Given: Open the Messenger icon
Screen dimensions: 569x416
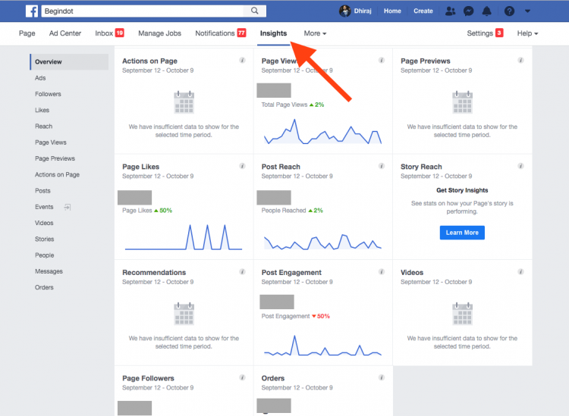Looking at the screenshot, I should (469, 11).
